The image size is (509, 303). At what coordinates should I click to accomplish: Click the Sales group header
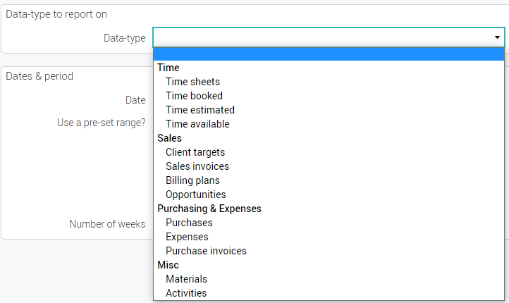pyautogui.click(x=169, y=138)
